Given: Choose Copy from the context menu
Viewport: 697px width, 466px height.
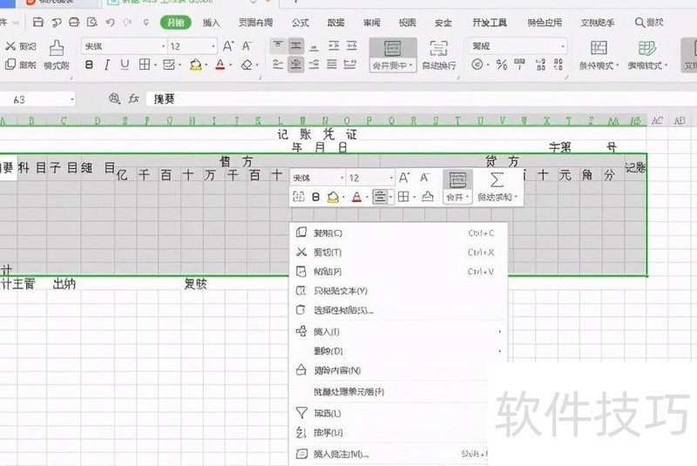Looking at the screenshot, I should pos(328,233).
